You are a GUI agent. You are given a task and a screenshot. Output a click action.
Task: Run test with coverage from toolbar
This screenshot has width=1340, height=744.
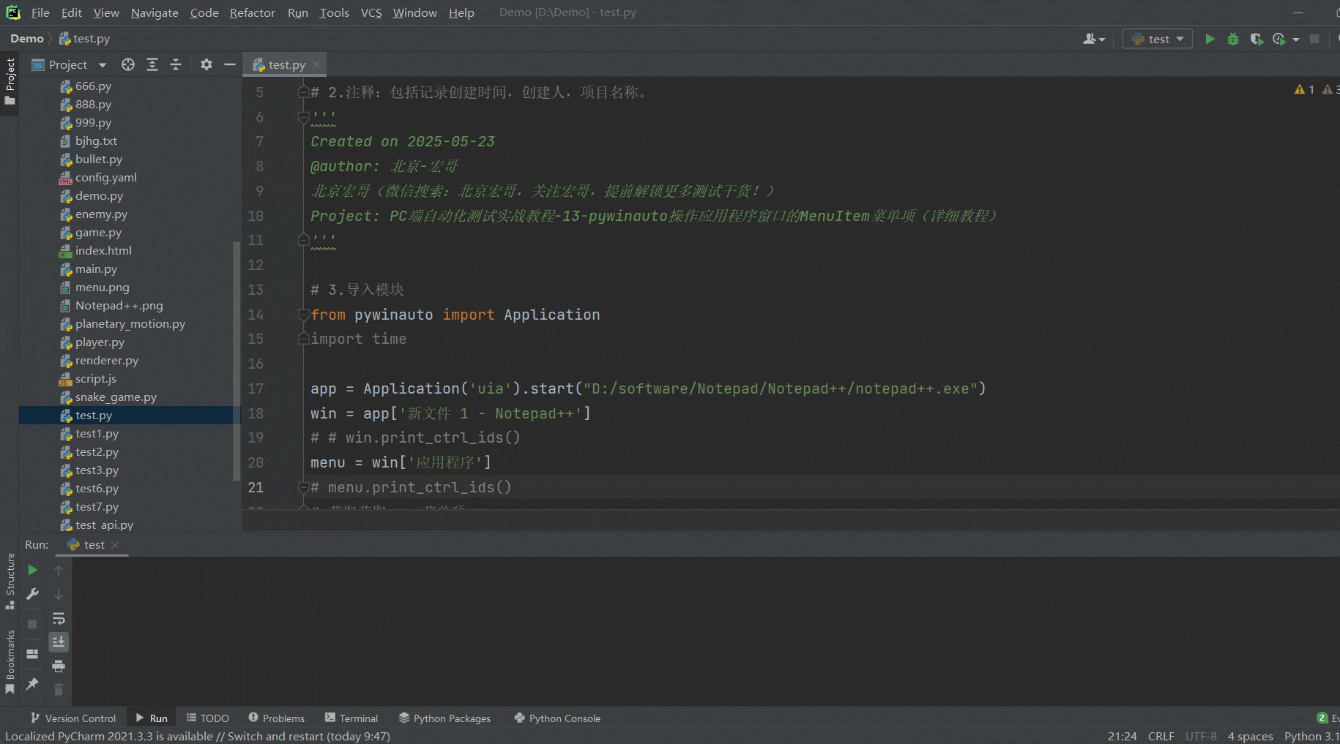pyautogui.click(x=1257, y=39)
